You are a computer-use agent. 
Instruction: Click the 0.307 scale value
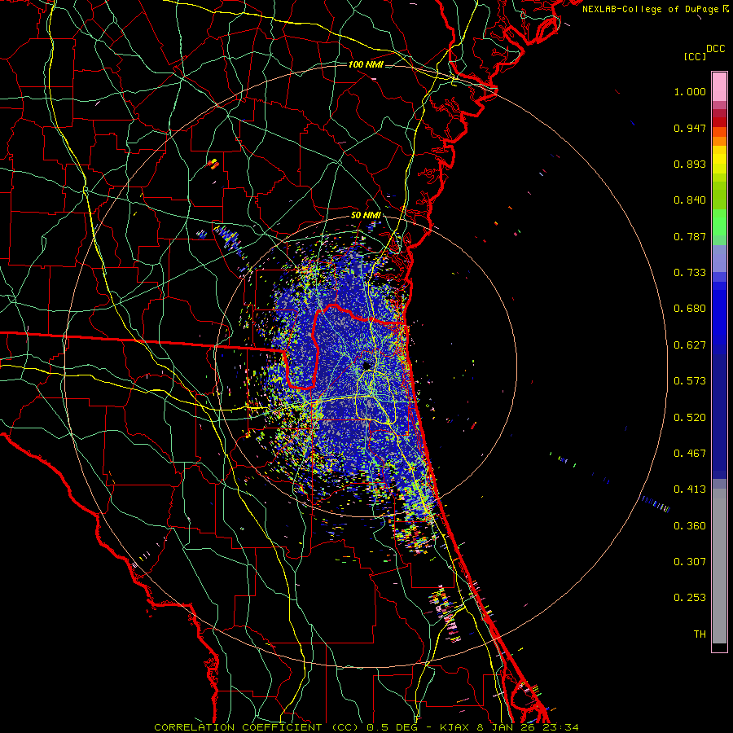690,562
